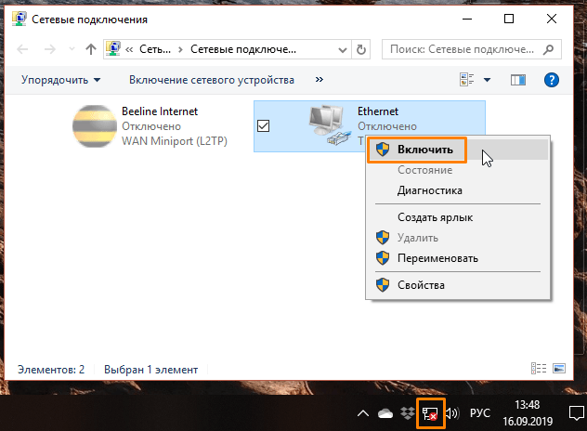Viewport: 587px width, 431px height.
Task: Click the Forward navigation arrow
Action: [49, 49]
